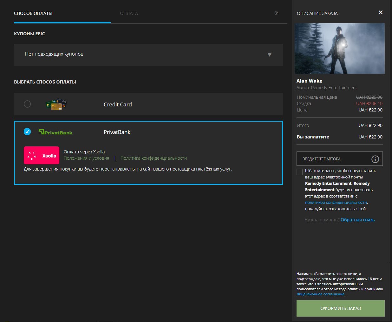Click the PrivatBank label text
This screenshot has width=392, height=322.
pos(117,132)
